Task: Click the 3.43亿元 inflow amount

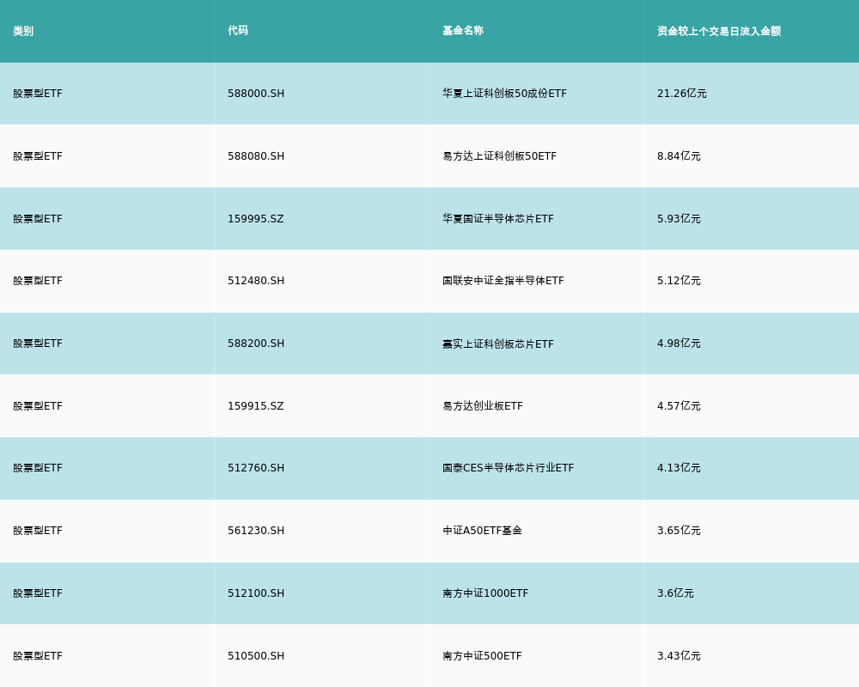Action: (x=679, y=656)
